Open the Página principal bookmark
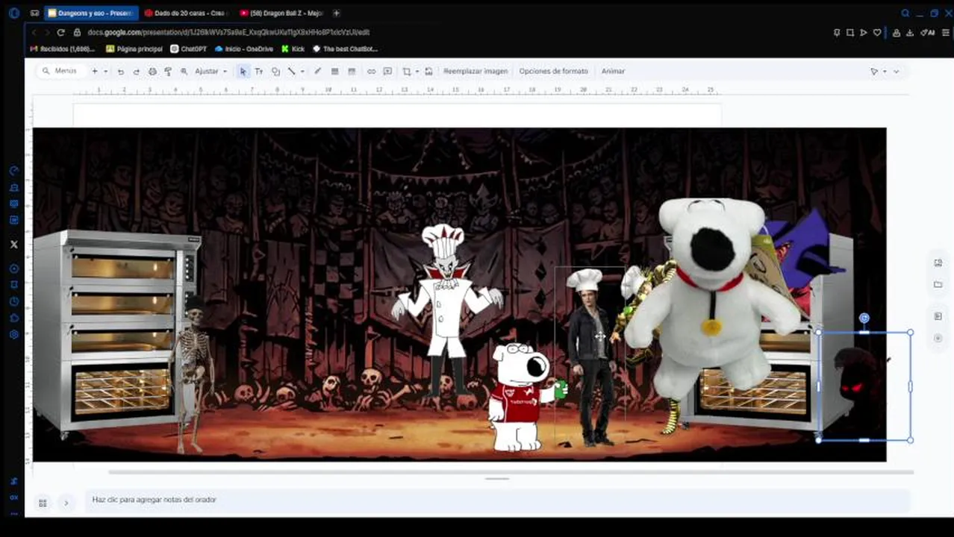This screenshot has width=954, height=537. click(134, 49)
